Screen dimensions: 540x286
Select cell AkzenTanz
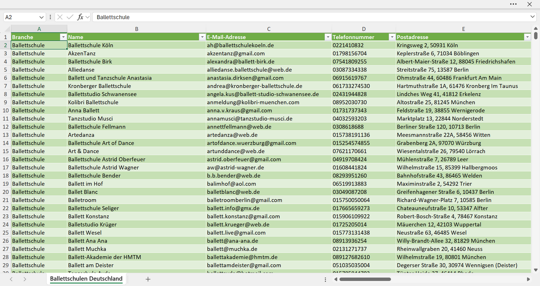(136, 53)
